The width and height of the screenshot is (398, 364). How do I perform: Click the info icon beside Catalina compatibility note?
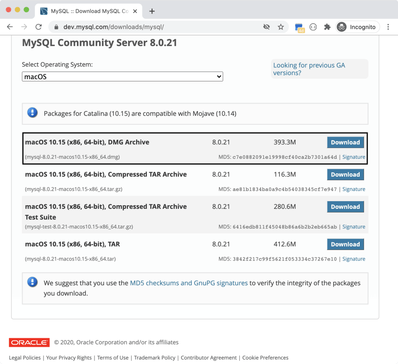tap(33, 113)
